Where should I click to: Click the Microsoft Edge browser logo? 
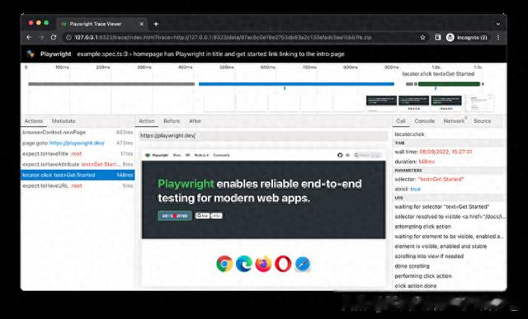click(244, 264)
